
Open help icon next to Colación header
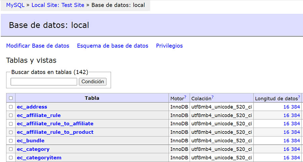[x=213, y=97]
